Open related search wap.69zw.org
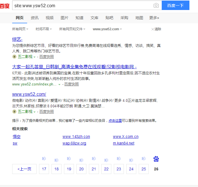This screenshot has height=187, width=198. point(74,143)
